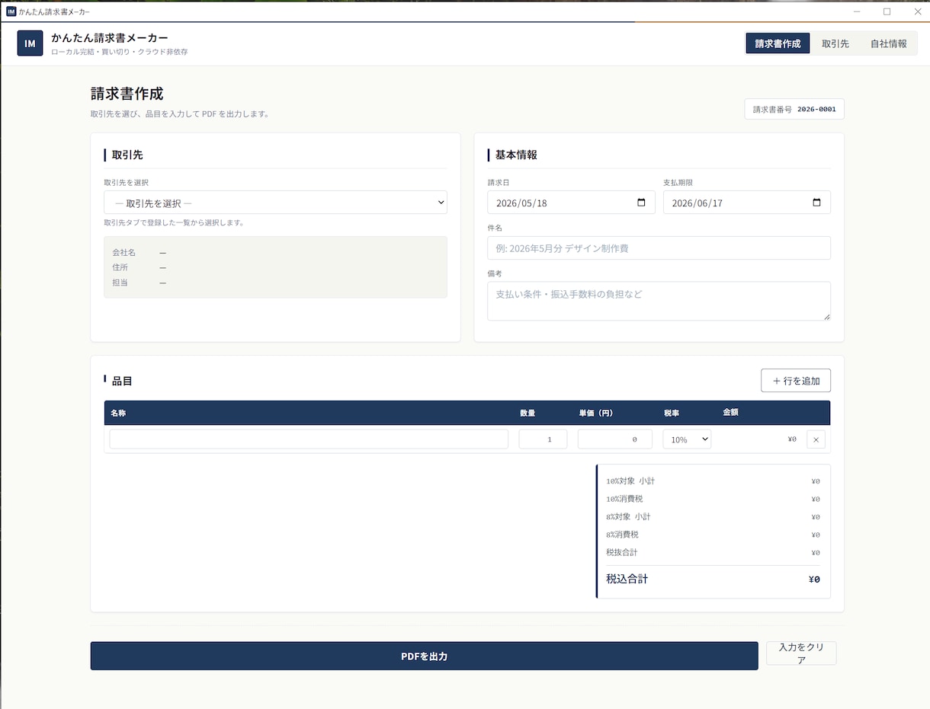This screenshot has height=709, width=930.
Task: Open the 税率 10% dropdown
Action: (687, 439)
